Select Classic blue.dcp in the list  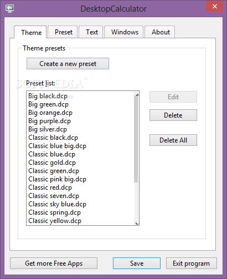pyautogui.click(x=81, y=154)
